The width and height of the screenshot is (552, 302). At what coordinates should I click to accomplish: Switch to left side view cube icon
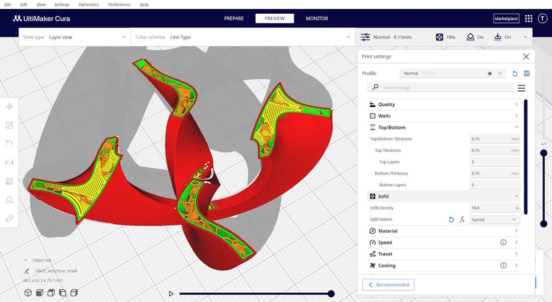(63, 292)
